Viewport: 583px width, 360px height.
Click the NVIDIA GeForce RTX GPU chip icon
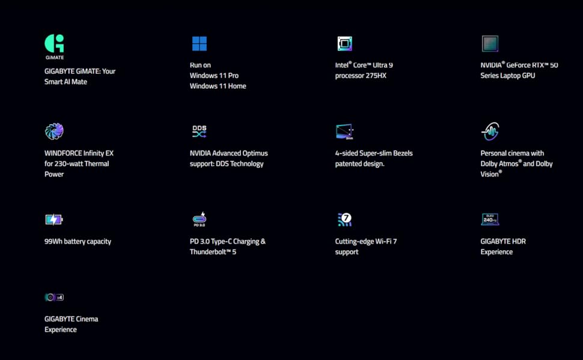click(490, 43)
